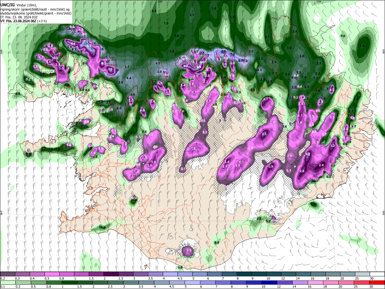385x289 pixels.
Task: Click the '30' label ending the snow scale
Action: tap(372, 278)
